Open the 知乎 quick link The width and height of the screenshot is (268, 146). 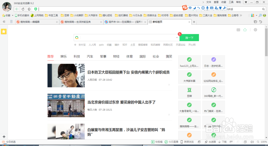pyautogui.click(x=125, y=45)
